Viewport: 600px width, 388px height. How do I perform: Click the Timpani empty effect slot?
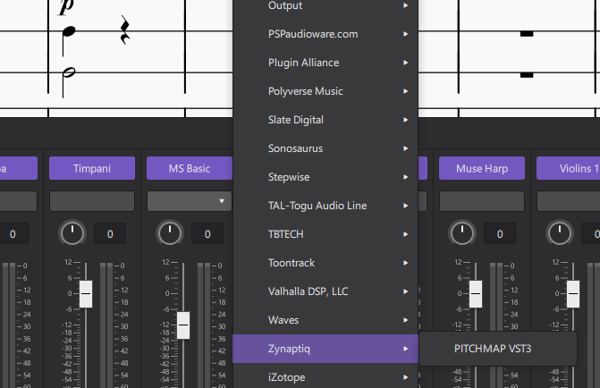pyautogui.click(x=92, y=201)
